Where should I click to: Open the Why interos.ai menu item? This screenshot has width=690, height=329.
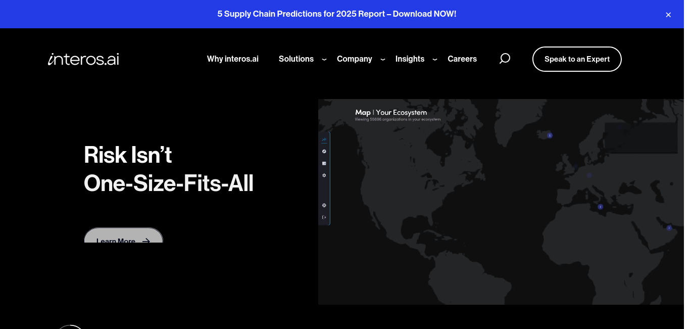click(x=233, y=59)
